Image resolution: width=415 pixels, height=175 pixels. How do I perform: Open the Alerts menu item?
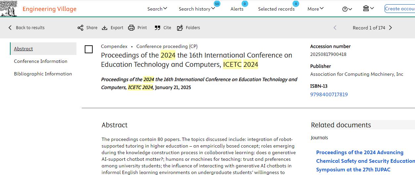237,9
